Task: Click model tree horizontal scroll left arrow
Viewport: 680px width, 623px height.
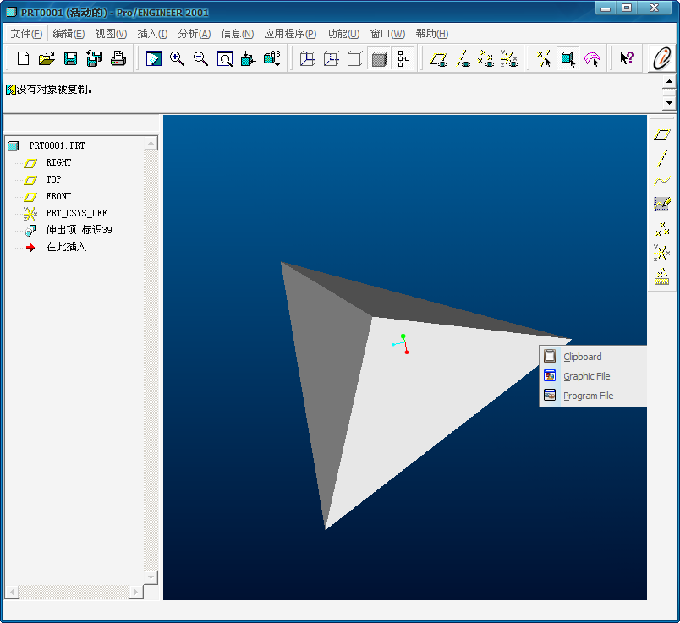Action: pyautogui.click(x=12, y=592)
